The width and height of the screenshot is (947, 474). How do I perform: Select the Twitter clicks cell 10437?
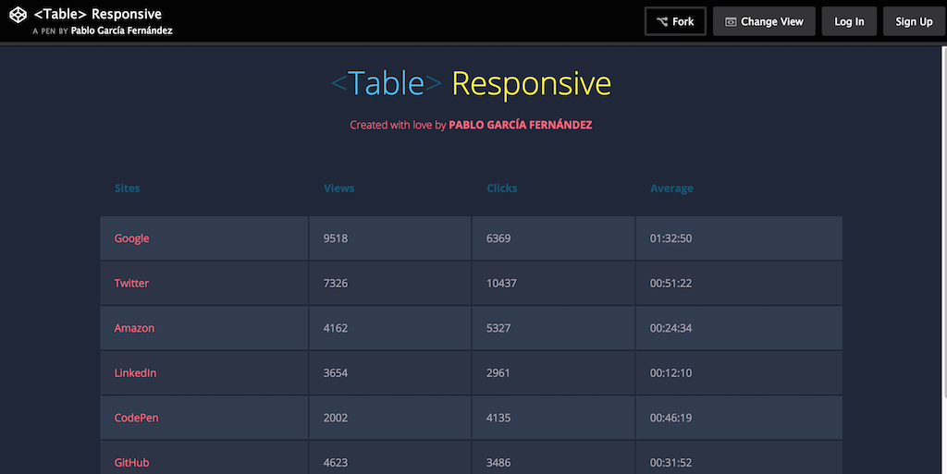click(501, 284)
